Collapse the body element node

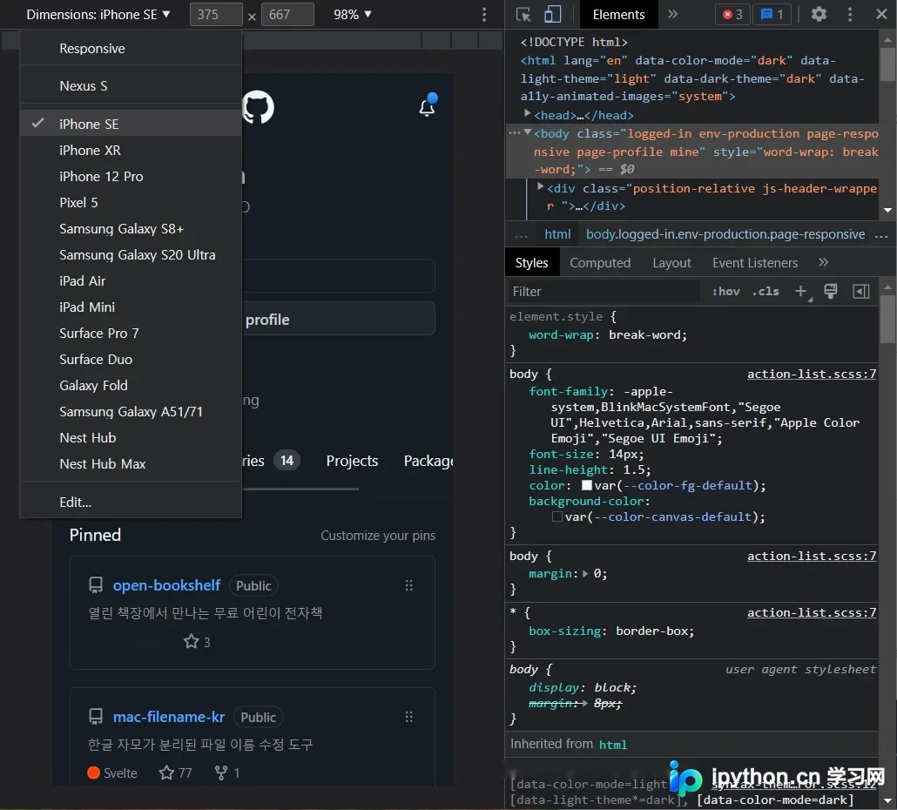point(527,132)
